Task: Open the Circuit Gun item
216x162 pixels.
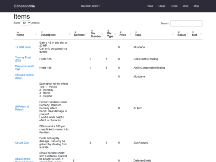Action: coord(22,142)
